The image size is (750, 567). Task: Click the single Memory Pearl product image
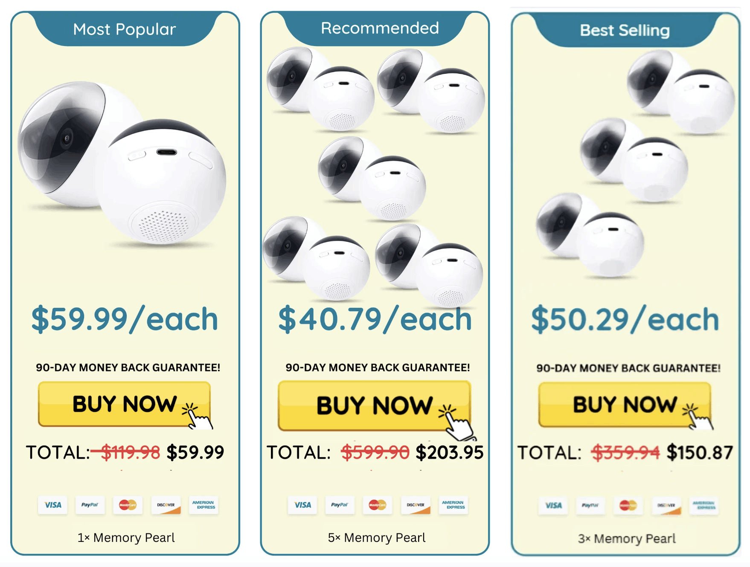(x=122, y=164)
